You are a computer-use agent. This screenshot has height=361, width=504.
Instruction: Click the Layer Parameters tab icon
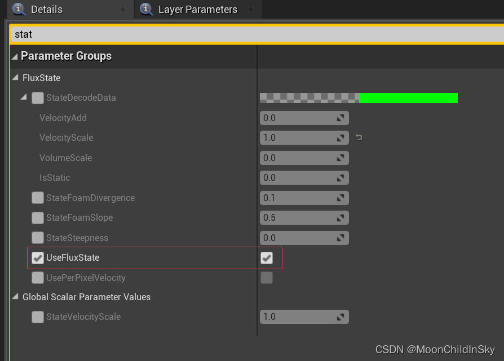click(146, 9)
